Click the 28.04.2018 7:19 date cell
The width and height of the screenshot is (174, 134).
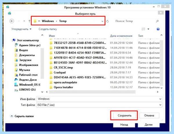pyautogui.click(x=120, y=67)
